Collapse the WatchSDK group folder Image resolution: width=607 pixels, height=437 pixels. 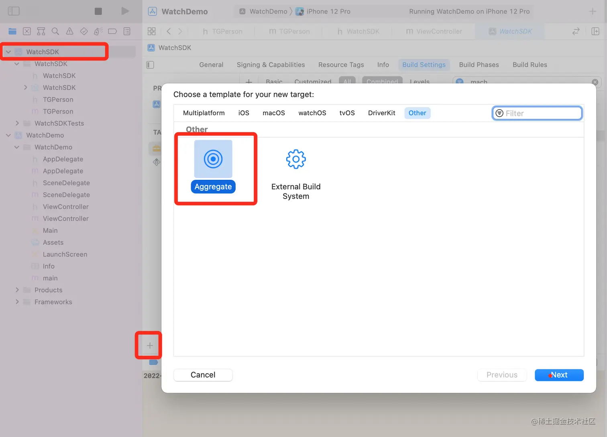click(x=17, y=64)
